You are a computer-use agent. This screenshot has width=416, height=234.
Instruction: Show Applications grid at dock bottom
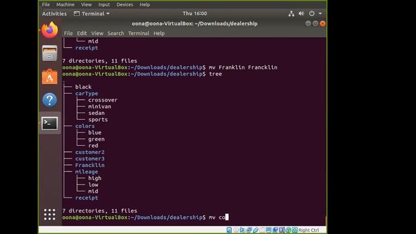[49, 214]
